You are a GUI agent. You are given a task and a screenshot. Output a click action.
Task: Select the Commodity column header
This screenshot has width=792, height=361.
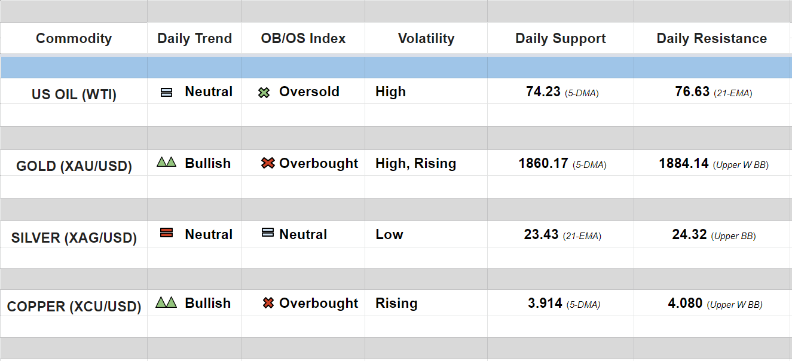tap(74, 39)
